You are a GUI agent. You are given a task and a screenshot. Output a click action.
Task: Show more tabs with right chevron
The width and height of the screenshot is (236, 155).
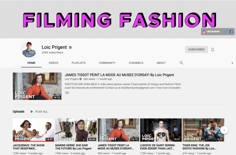(232, 63)
